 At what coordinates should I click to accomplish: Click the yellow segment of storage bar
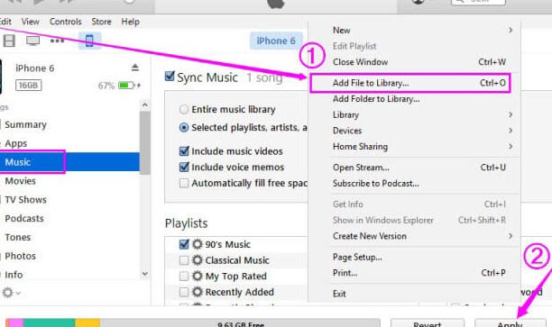coord(87,322)
